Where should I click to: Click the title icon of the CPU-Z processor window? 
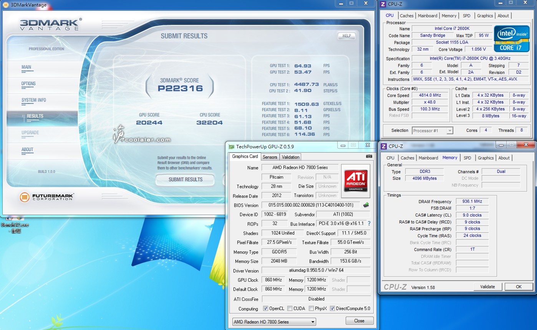(x=383, y=4)
